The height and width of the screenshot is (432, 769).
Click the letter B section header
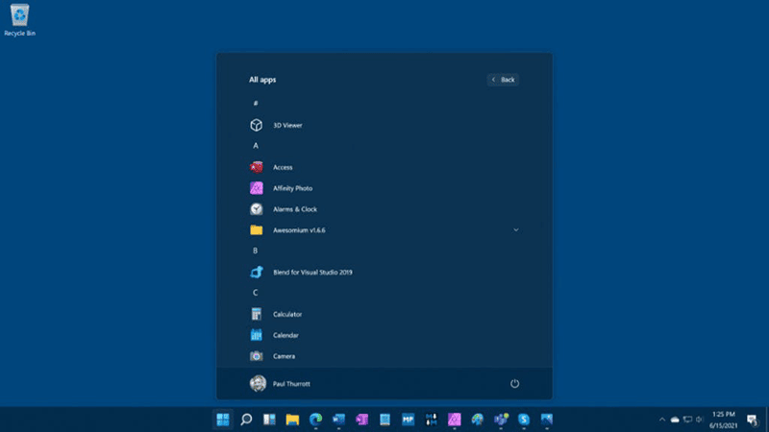(x=255, y=251)
